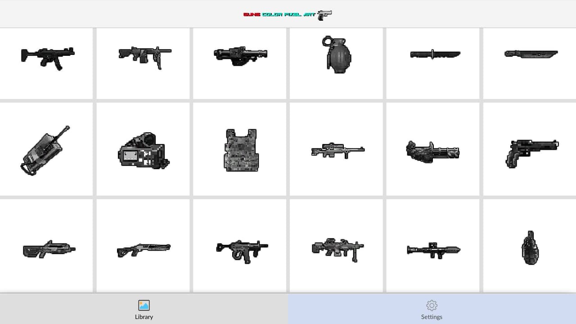Switch to the Settings tab
The height and width of the screenshot is (324, 576).
coord(432,309)
